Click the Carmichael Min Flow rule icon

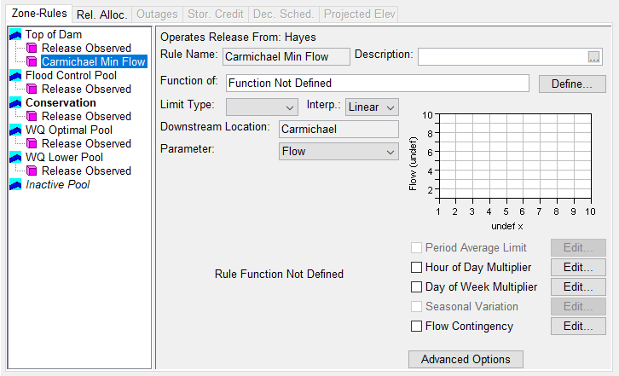32,62
